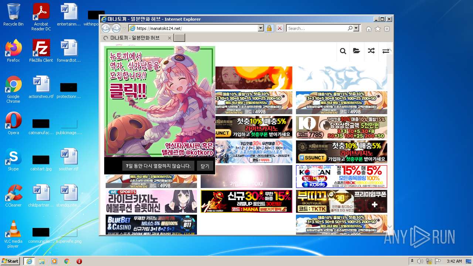Click the volume speaker tray icon

point(420,261)
